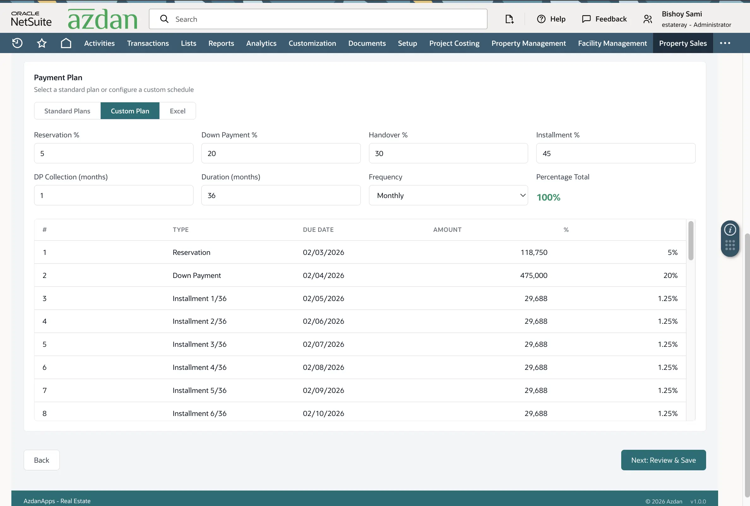Open the Documents menu
Viewport: 750px width, 506px height.
click(367, 43)
